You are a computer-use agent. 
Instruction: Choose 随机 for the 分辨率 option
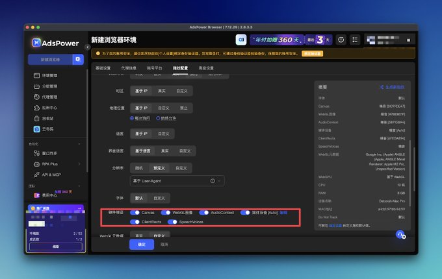pos(139,168)
